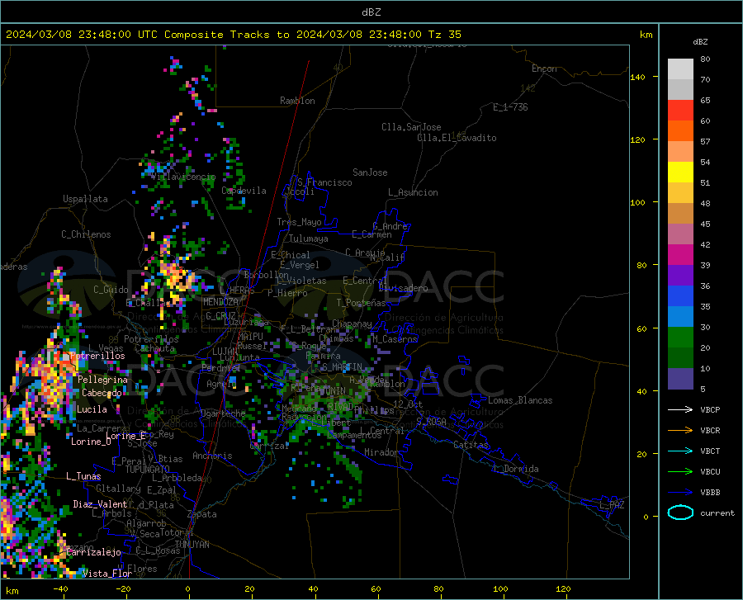Click the Carrizalejo label
Screen dimensions: 743x600
(x=93, y=552)
